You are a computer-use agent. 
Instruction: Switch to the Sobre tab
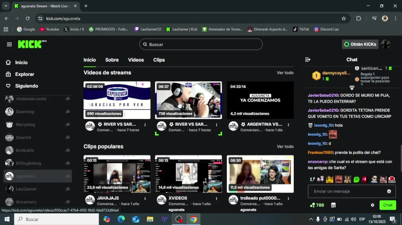[x=112, y=60]
